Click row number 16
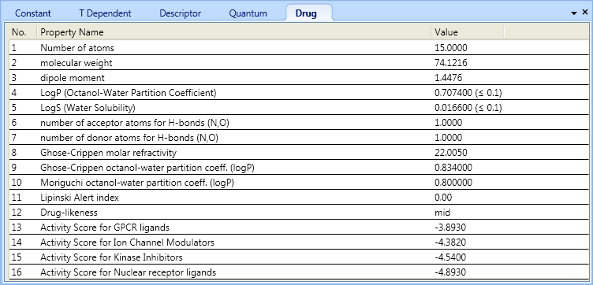The image size is (593, 285). click(x=17, y=272)
